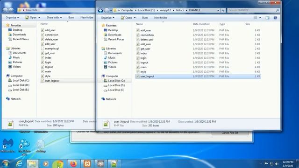Image resolution: width=299 pixels, height=168 pixels.
Task: Open Share with dropdown in Raw code window
Action: (54, 18)
